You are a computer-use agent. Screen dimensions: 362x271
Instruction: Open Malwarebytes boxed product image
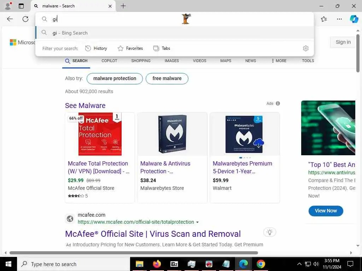pyautogui.click(x=173, y=134)
